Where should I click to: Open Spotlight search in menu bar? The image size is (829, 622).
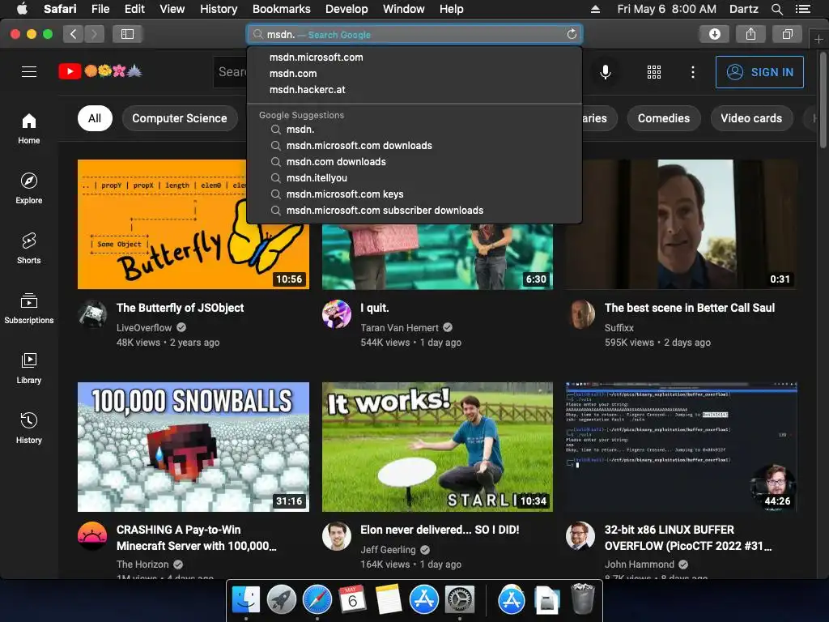(776, 9)
